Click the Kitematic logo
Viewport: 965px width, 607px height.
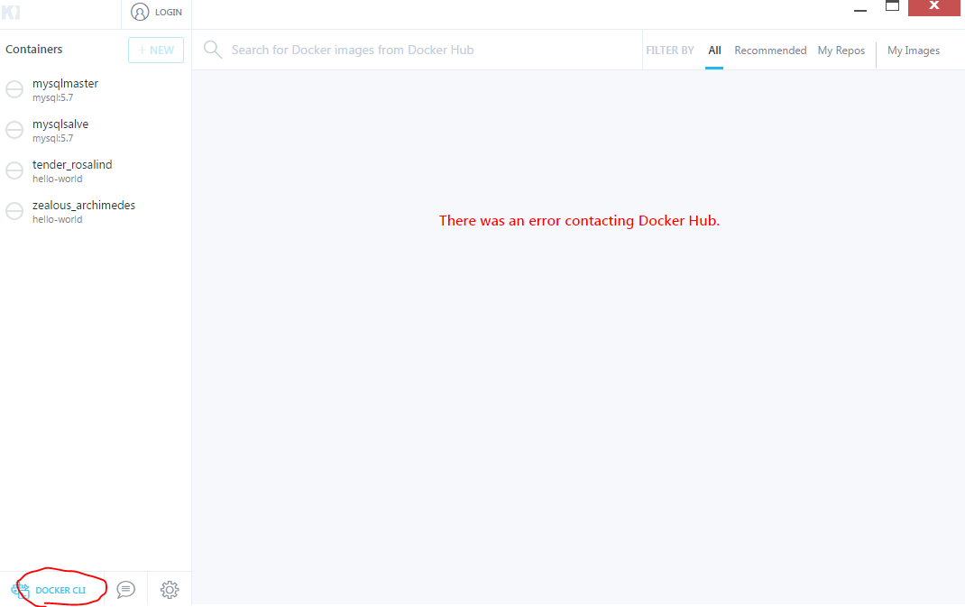(11, 12)
